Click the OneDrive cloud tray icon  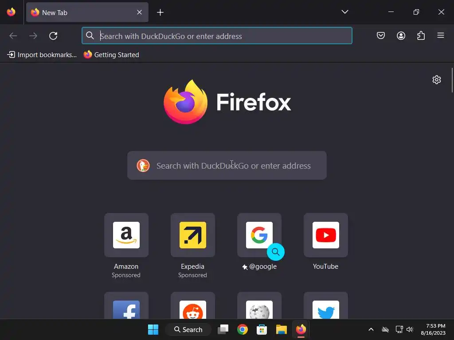[x=385, y=329]
